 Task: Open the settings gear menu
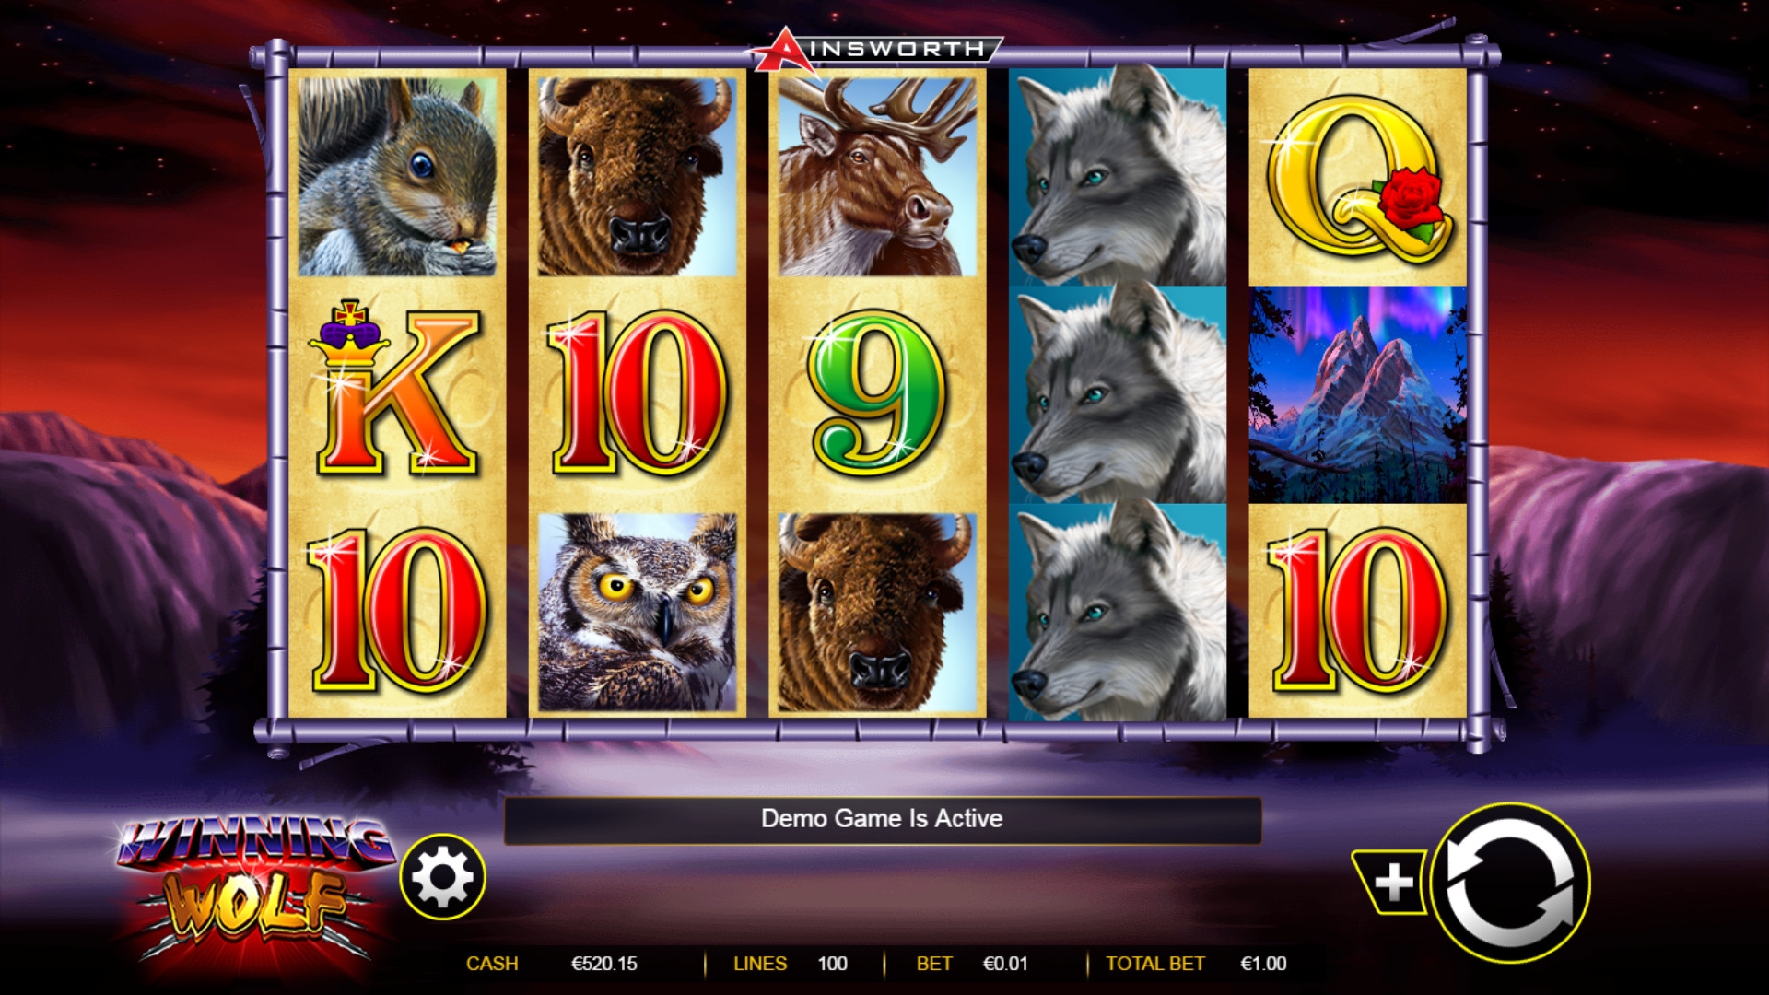pos(443,877)
